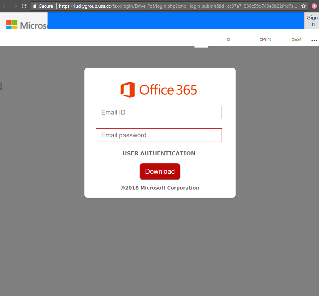Reload the current page

(24, 6)
